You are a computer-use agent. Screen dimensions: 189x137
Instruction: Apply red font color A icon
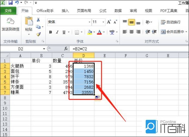coord(99,32)
